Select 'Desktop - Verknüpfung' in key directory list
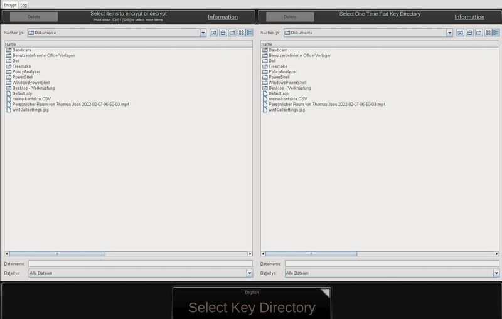The image size is (502, 319). click(x=287, y=88)
